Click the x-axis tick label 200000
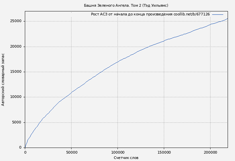Image resolution: width=235 pixels, height=161 pixels. tap(210, 152)
